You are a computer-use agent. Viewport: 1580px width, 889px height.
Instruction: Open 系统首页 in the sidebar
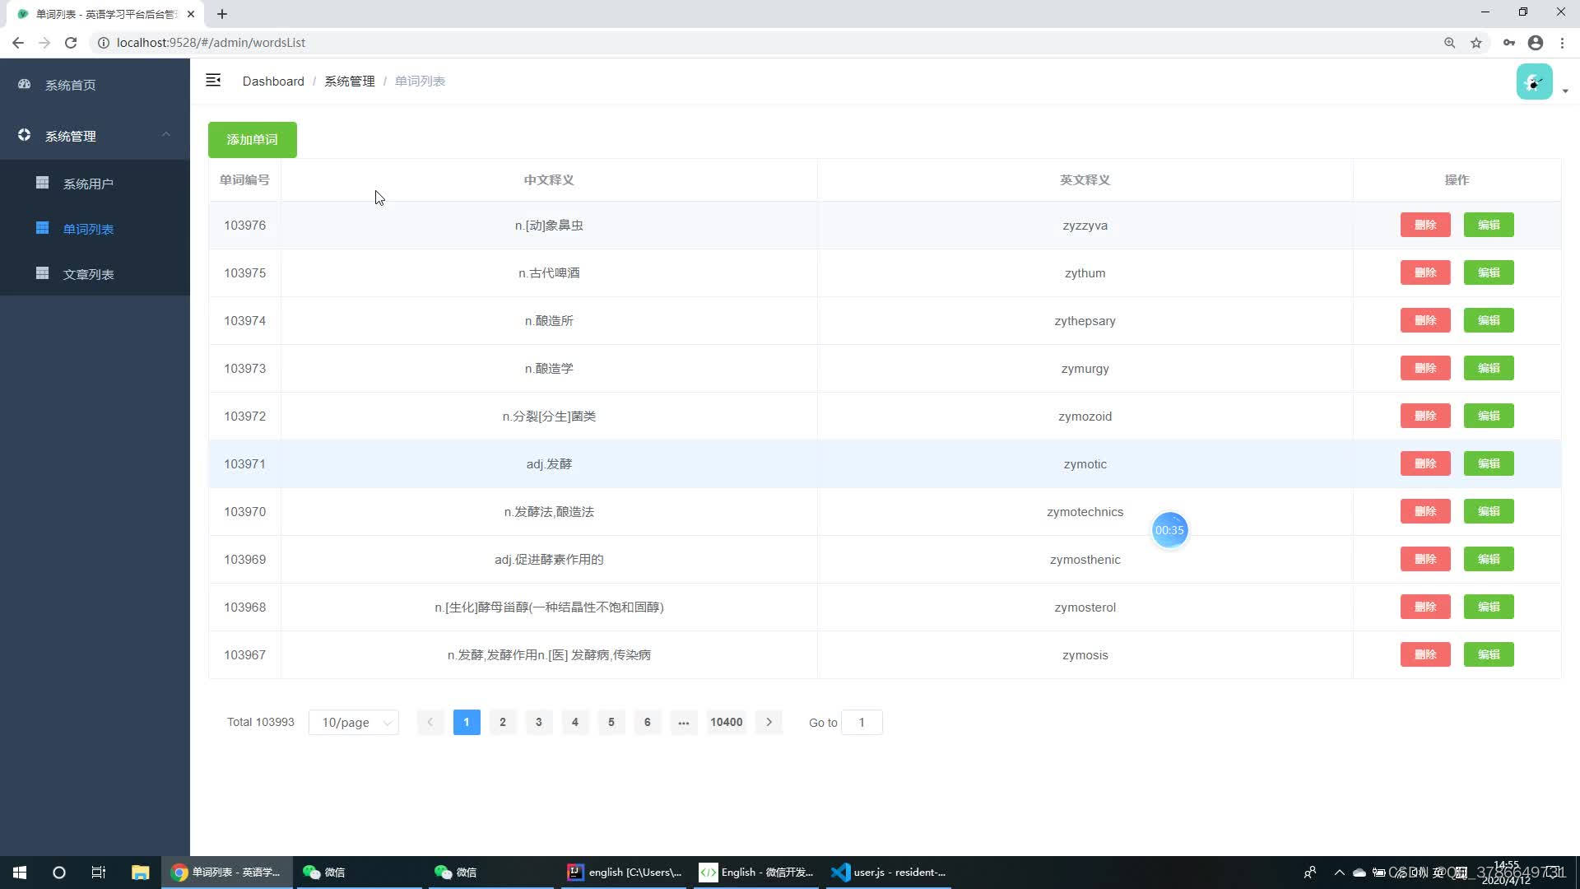click(95, 85)
